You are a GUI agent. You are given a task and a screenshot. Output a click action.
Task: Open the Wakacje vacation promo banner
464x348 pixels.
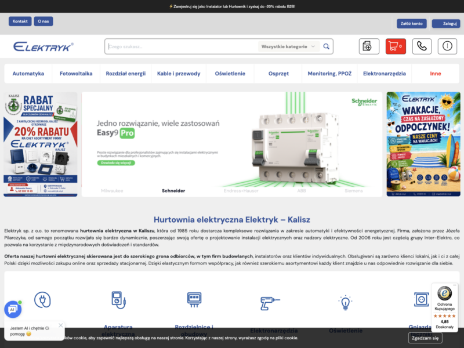click(423, 144)
